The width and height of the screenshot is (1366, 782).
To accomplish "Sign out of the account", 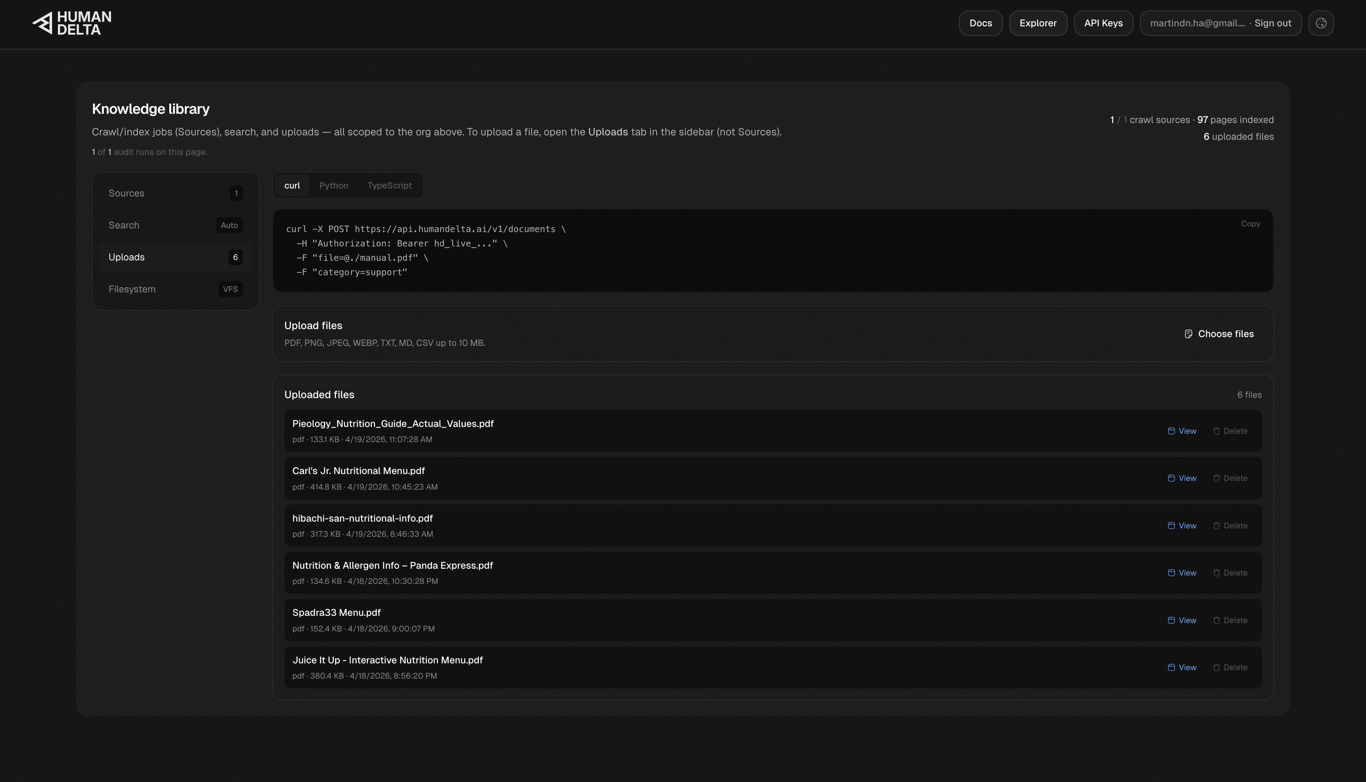I will coord(1273,24).
